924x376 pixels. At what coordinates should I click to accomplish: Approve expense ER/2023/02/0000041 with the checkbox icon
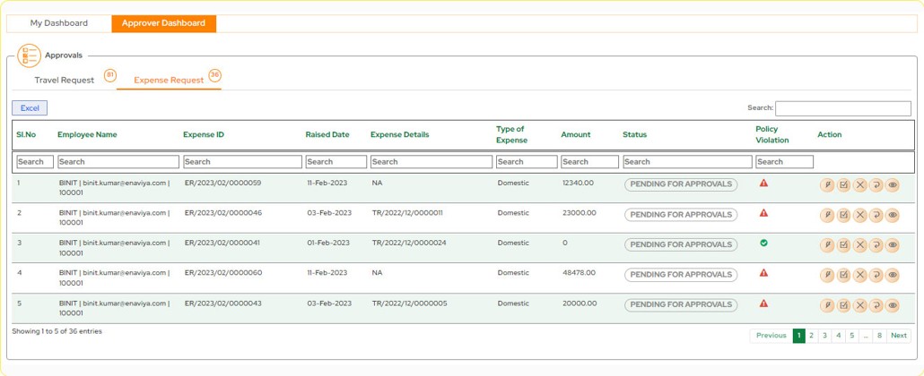click(844, 244)
